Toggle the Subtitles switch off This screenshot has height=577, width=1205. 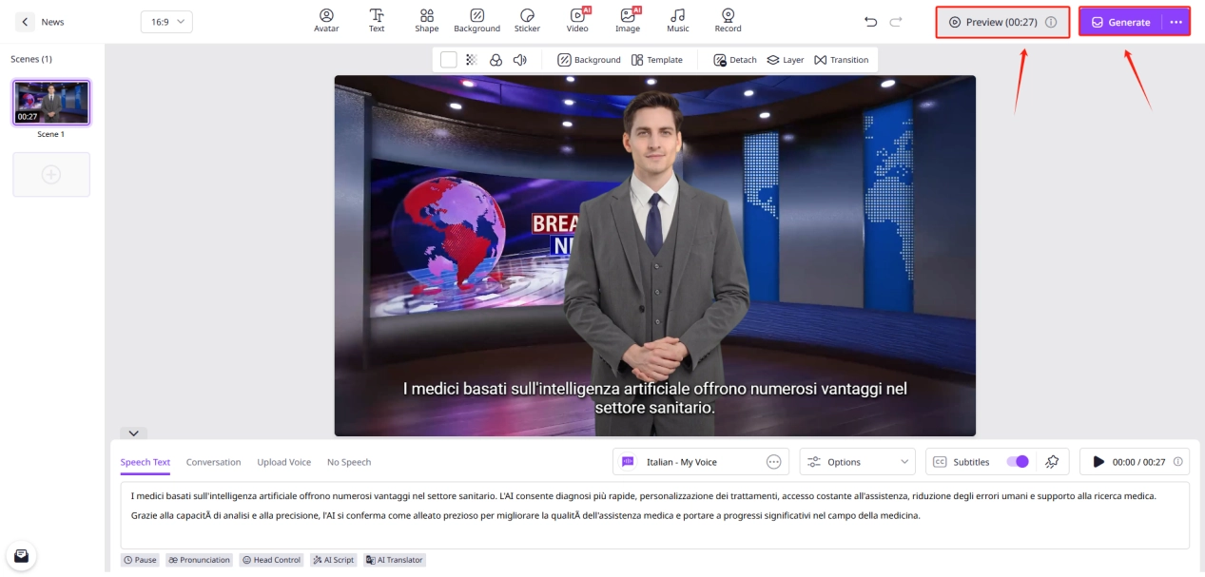(1017, 462)
